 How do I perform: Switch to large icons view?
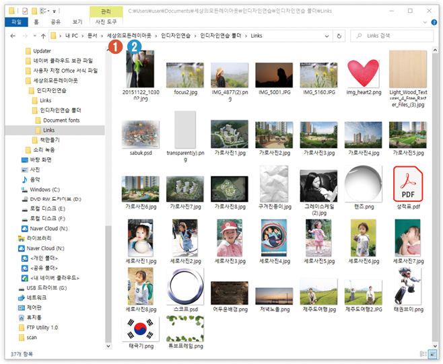[x=432, y=354]
